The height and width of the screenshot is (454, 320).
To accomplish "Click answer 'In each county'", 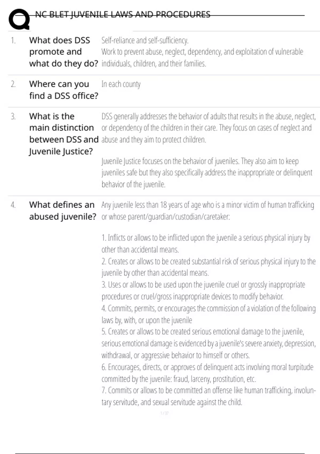I will pyautogui.click(x=121, y=84).
